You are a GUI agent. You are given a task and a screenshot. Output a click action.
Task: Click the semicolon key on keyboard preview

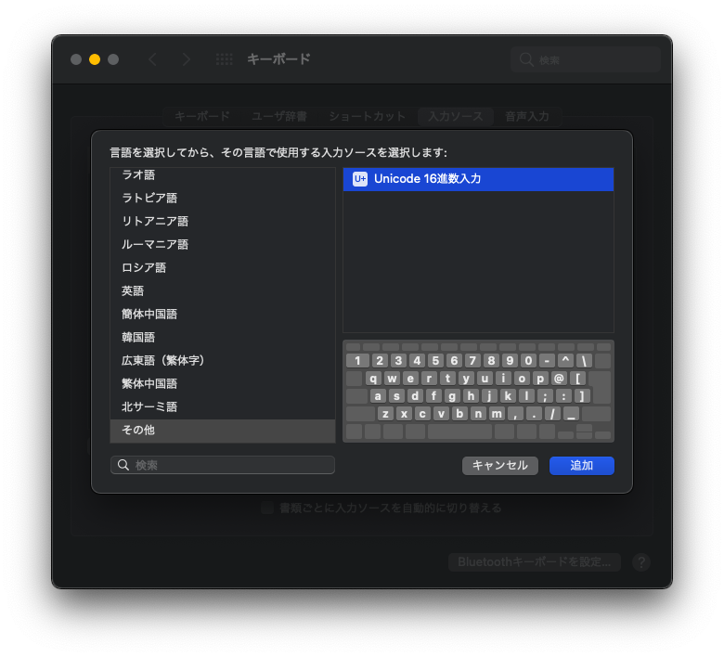click(545, 396)
